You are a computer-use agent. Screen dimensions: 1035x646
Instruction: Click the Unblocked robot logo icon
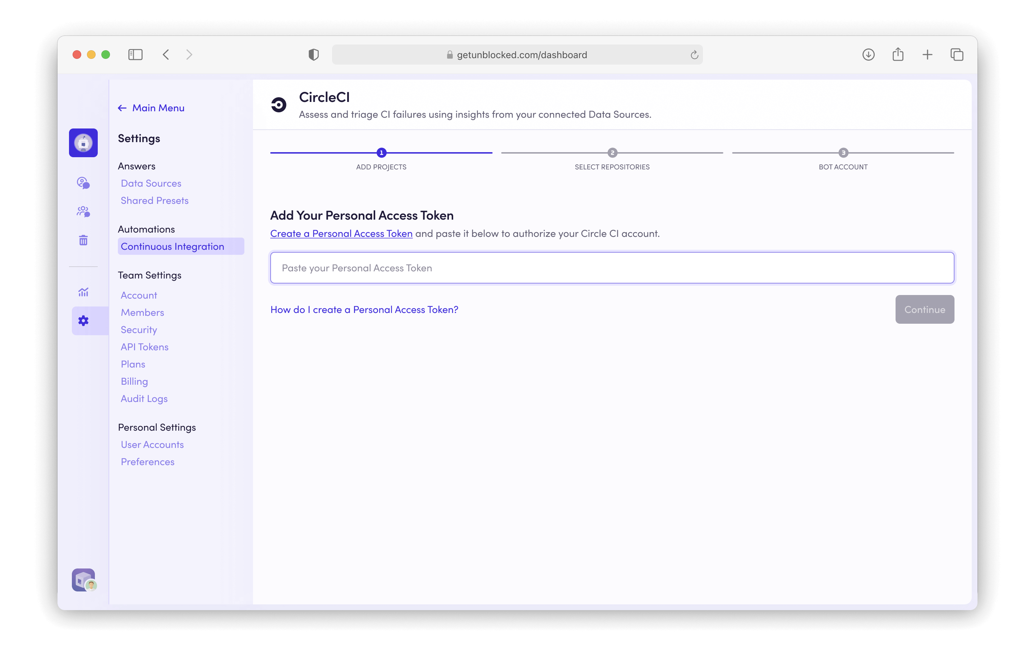(83, 143)
